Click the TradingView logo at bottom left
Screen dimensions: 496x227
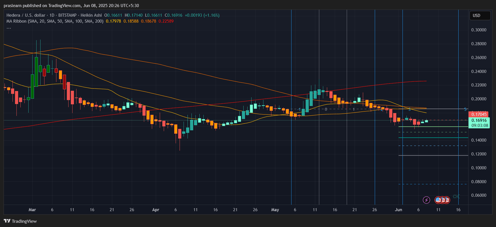click(20, 221)
